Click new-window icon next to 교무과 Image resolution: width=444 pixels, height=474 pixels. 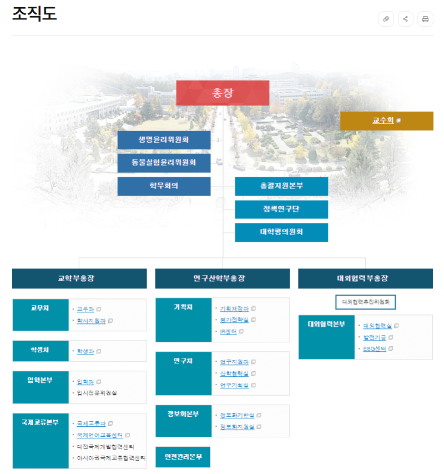pos(99,309)
